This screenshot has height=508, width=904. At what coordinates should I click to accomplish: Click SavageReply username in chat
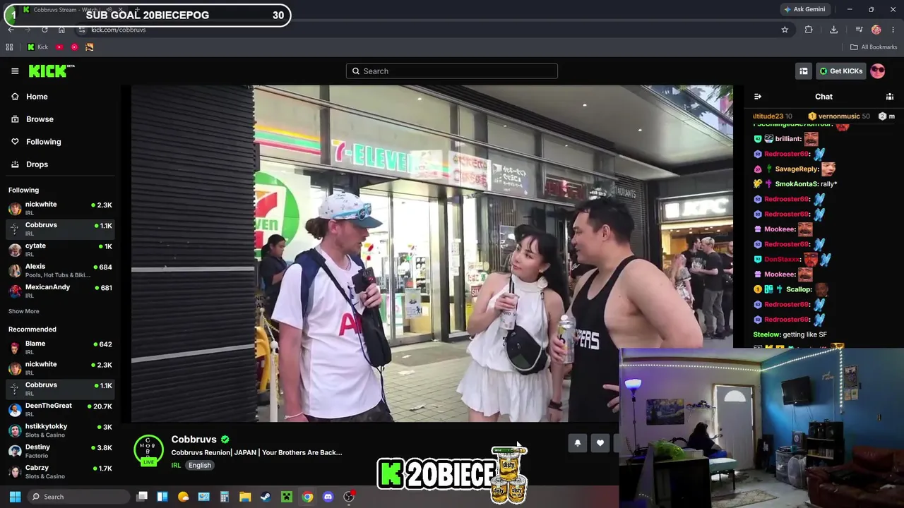pos(797,169)
